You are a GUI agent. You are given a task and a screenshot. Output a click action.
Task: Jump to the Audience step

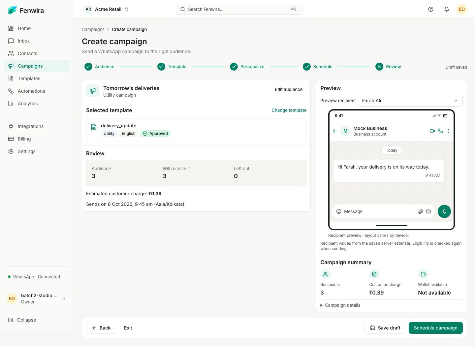(100, 67)
